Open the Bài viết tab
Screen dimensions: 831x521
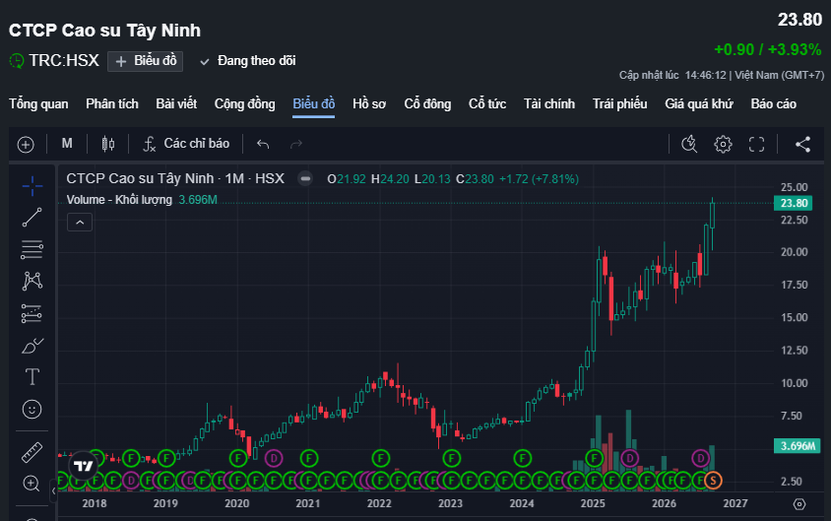click(x=176, y=103)
